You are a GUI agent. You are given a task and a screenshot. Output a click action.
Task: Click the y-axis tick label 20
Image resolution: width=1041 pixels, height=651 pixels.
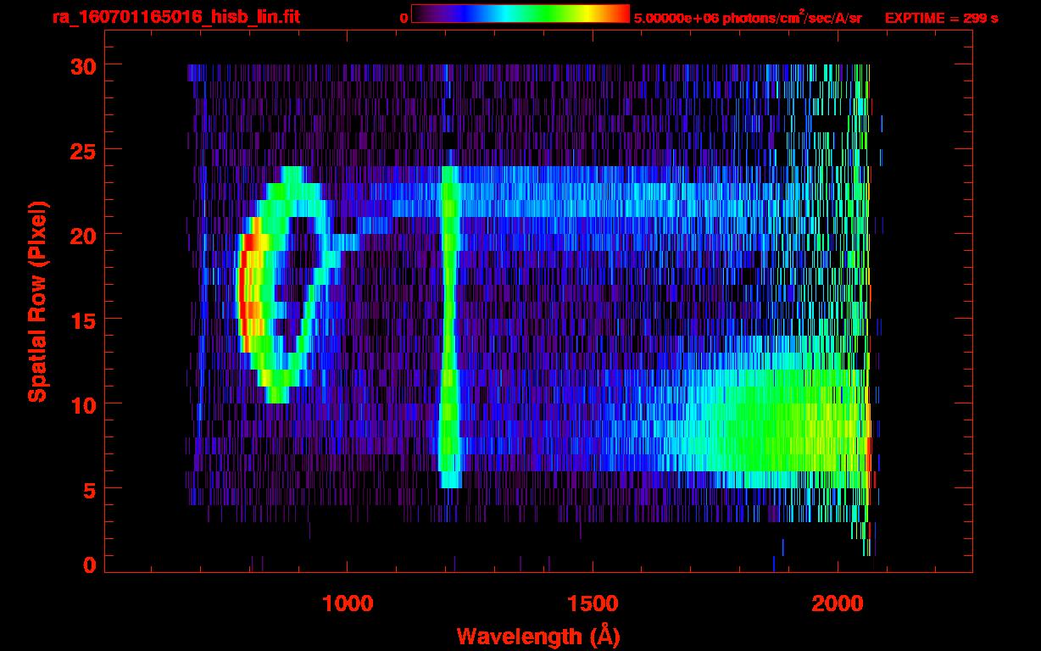click(81, 235)
